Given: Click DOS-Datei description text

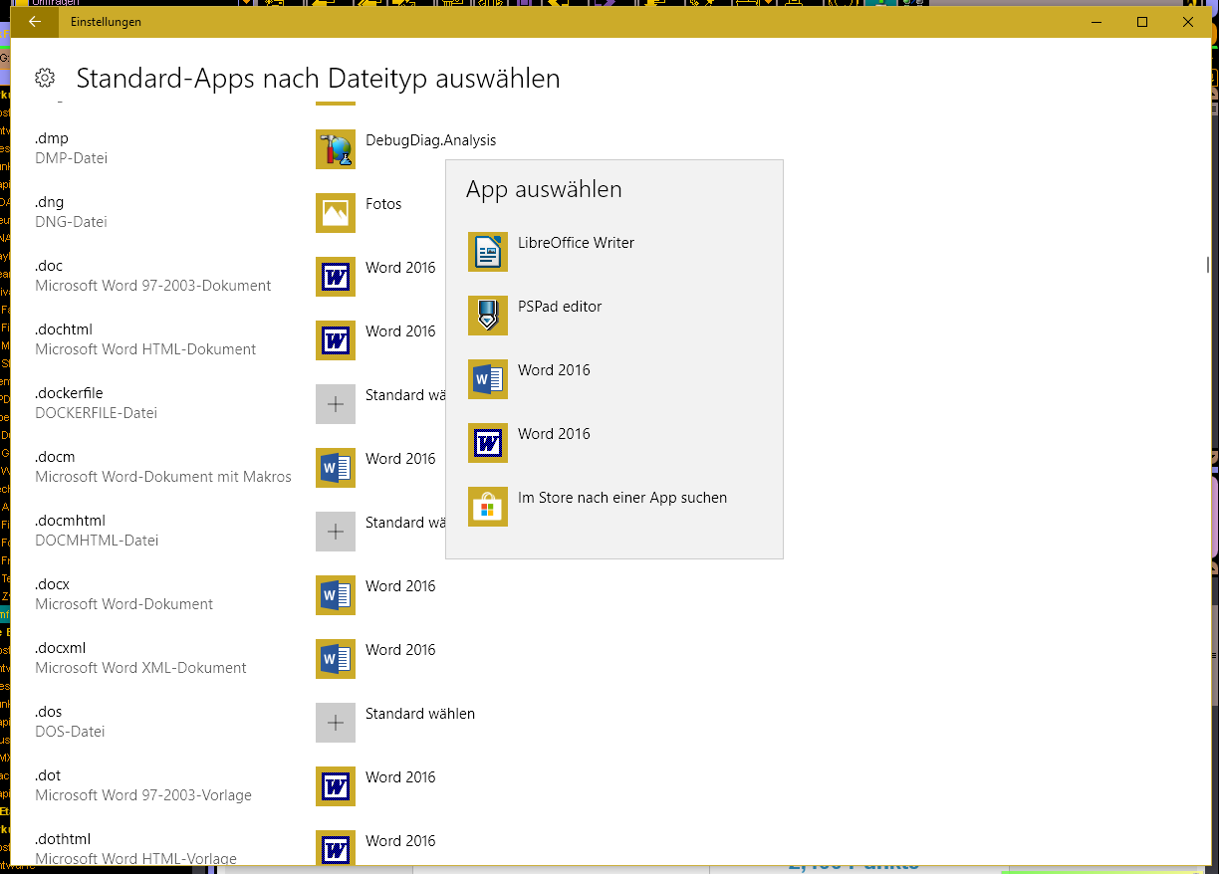Looking at the screenshot, I should tap(70, 732).
